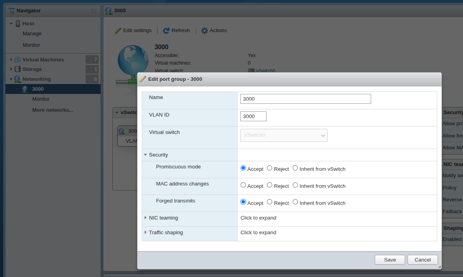Click the port group icon in the vSwitch topology
The width and height of the screenshot is (463, 277).
tap(122, 131)
